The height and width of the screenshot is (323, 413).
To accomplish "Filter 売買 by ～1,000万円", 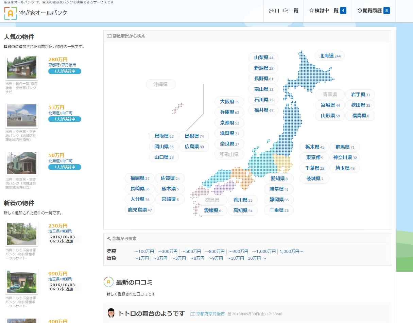I will pyautogui.click(x=264, y=252).
